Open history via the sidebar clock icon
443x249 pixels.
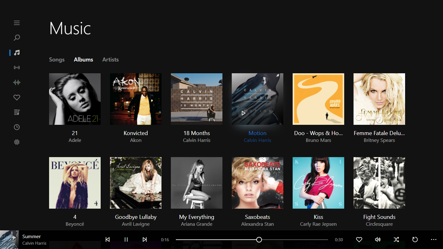click(17, 127)
